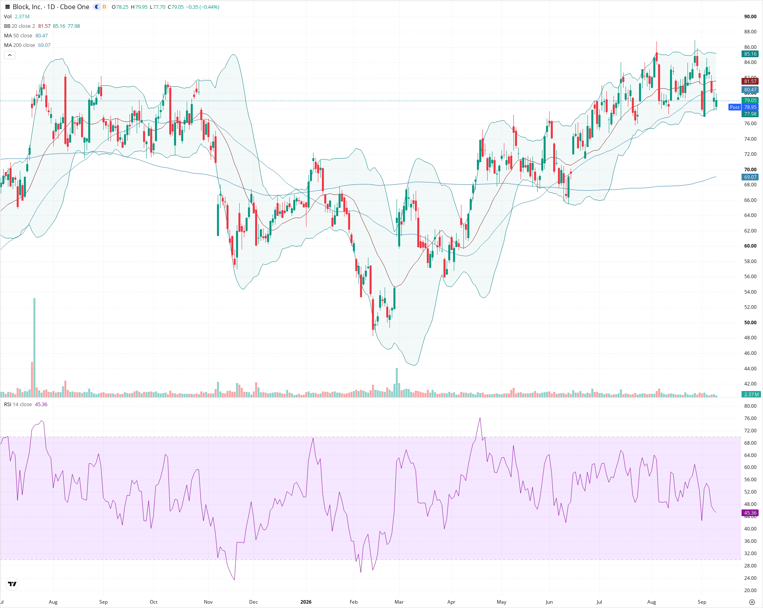Click the blue 80.47 price-scale label
The image size is (763, 608).
(x=750, y=90)
